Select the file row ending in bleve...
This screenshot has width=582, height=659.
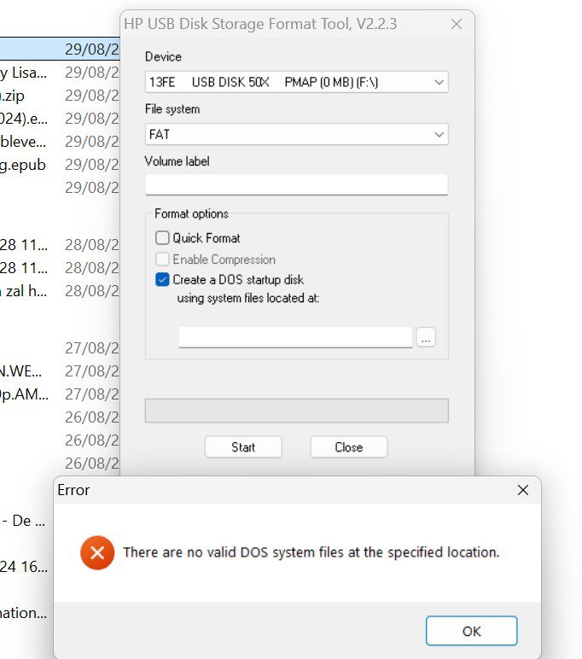pos(60,142)
